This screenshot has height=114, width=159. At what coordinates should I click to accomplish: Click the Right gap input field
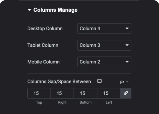click(x=62, y=93)
